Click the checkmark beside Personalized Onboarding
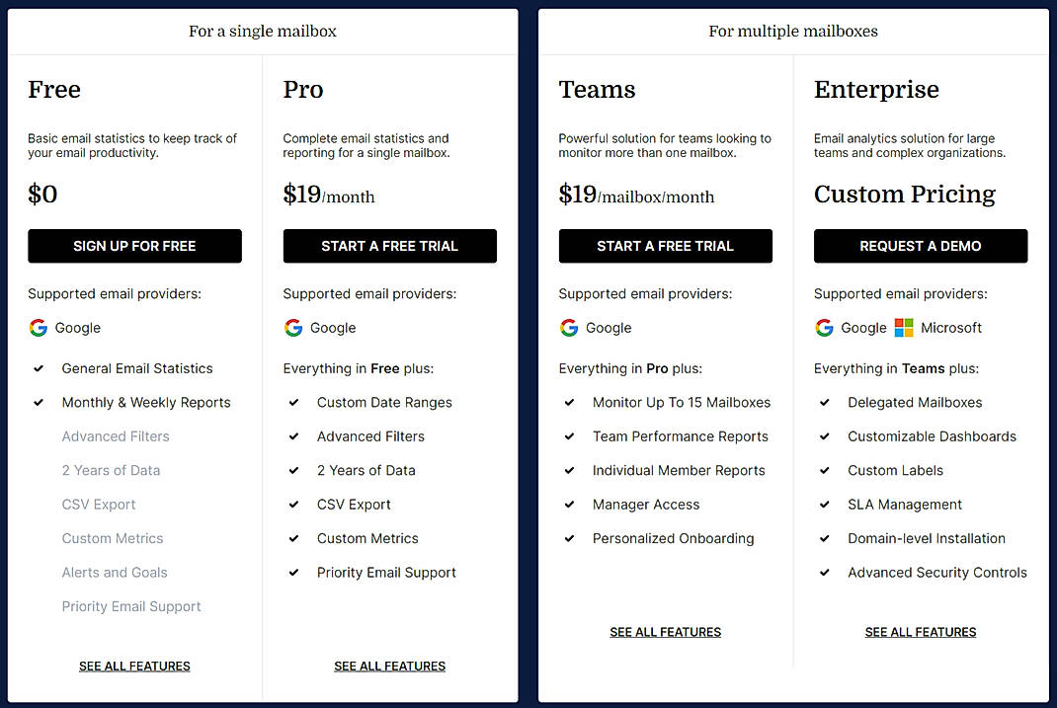 click(x=569, y=538)
